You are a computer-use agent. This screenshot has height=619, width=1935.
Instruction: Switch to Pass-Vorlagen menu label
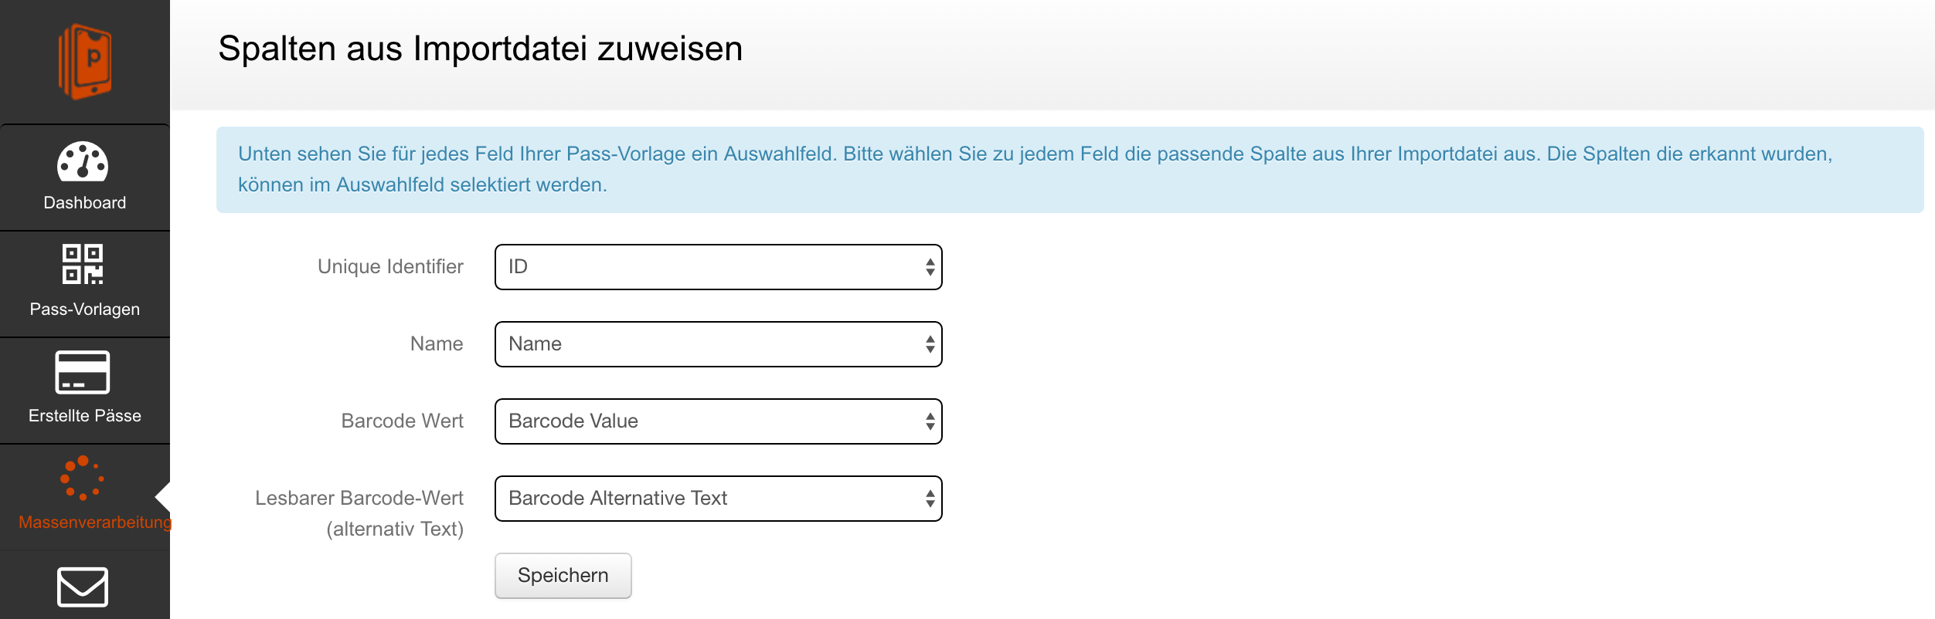tap(85, 309)
